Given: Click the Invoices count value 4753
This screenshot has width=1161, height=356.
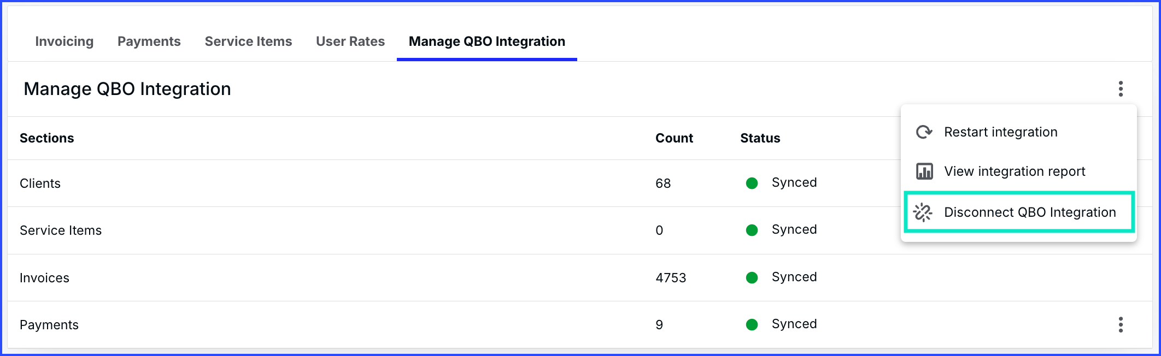Looking at the screenshot, I should tap(671, 278).
